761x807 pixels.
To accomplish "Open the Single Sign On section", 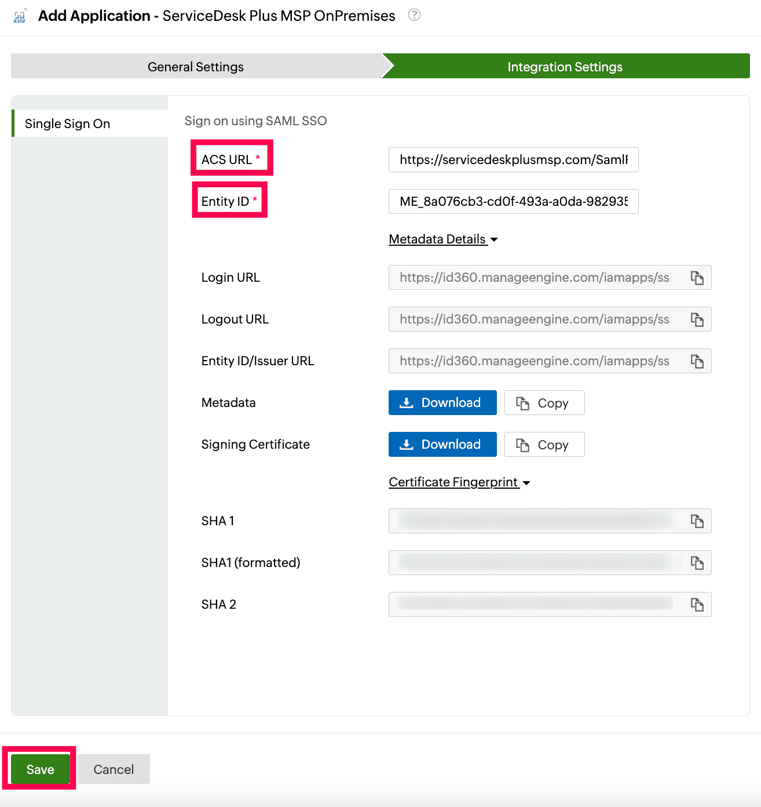I will point(67,123).
